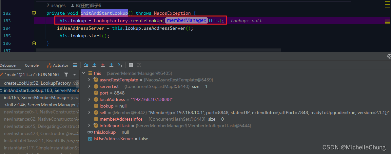This screenshot has height=154, width=391.
Task: Click the Trace Current Stream Chain icon
Action: [139, 65]
